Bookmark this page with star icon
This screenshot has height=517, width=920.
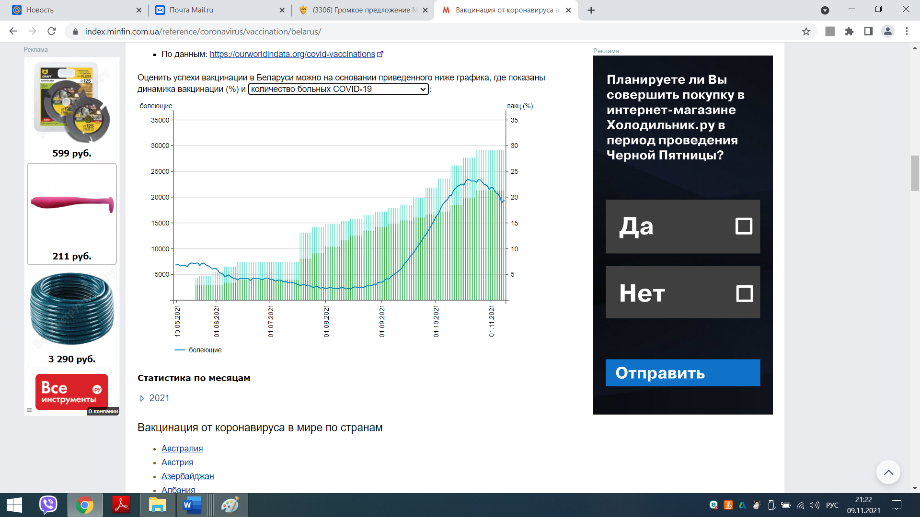click(806, 32)
